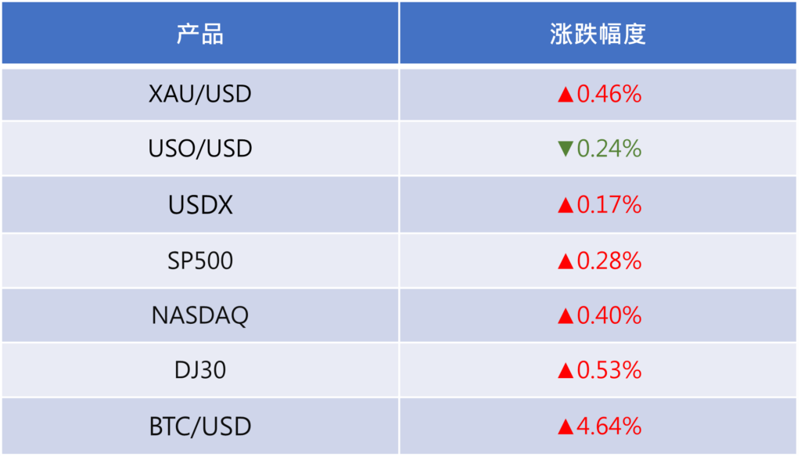Click the 涨跌幅度 column header
Viewport: 801px width, 457px height.
[x=598, y=34]
